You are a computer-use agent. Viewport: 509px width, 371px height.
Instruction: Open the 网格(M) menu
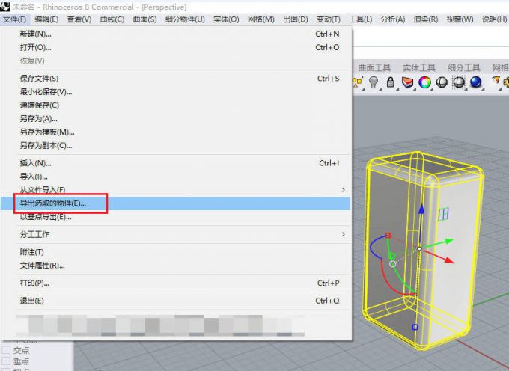tap(261, 19)
